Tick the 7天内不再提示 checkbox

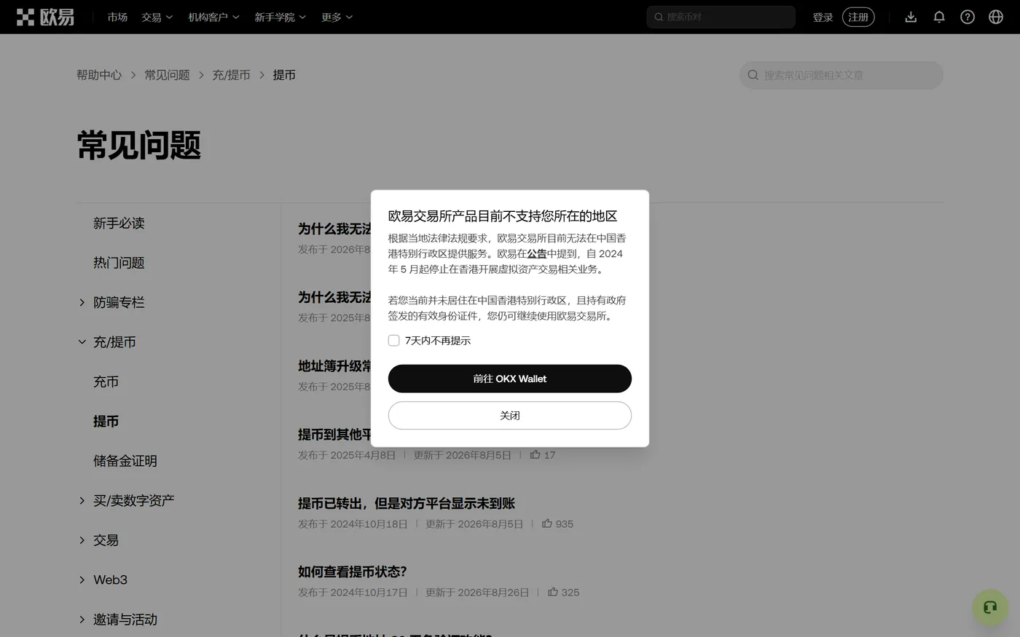(394, 340)
